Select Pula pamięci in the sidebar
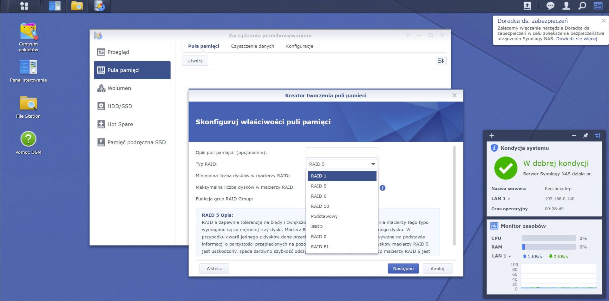The height and width of the screenshot is (301, 609). tap(132, 70)
